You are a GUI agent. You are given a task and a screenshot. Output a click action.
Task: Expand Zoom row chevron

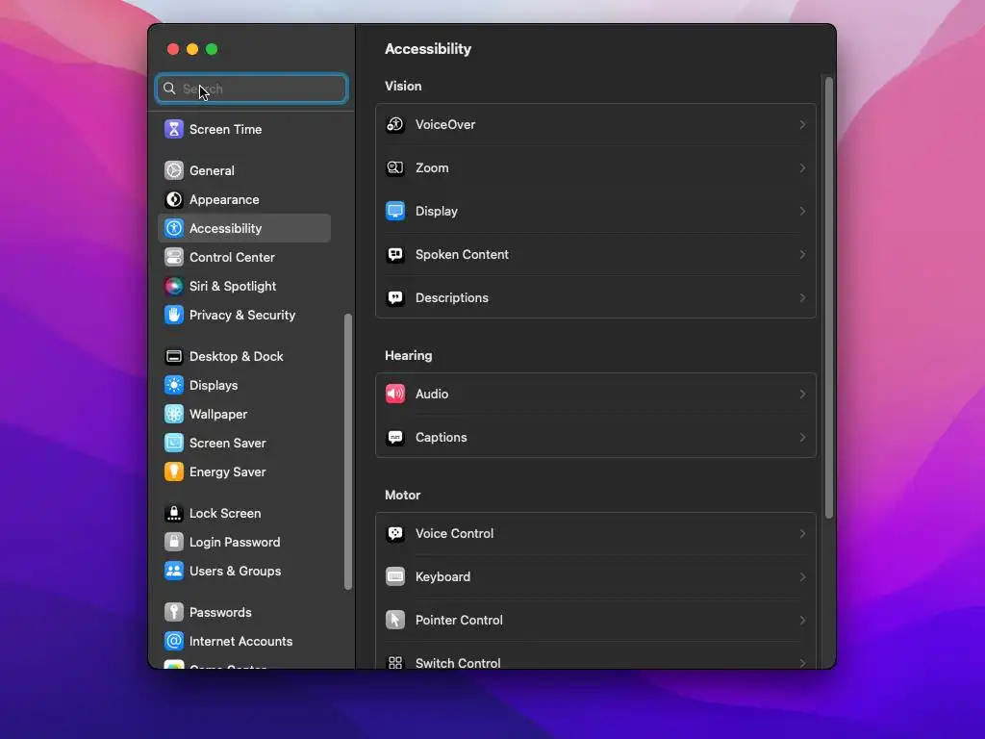pos(802,167)
